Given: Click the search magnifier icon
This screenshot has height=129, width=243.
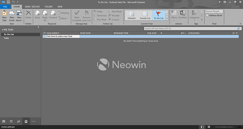Looking at the screenshot, I should pyautogui.click(x=238, y=29).
